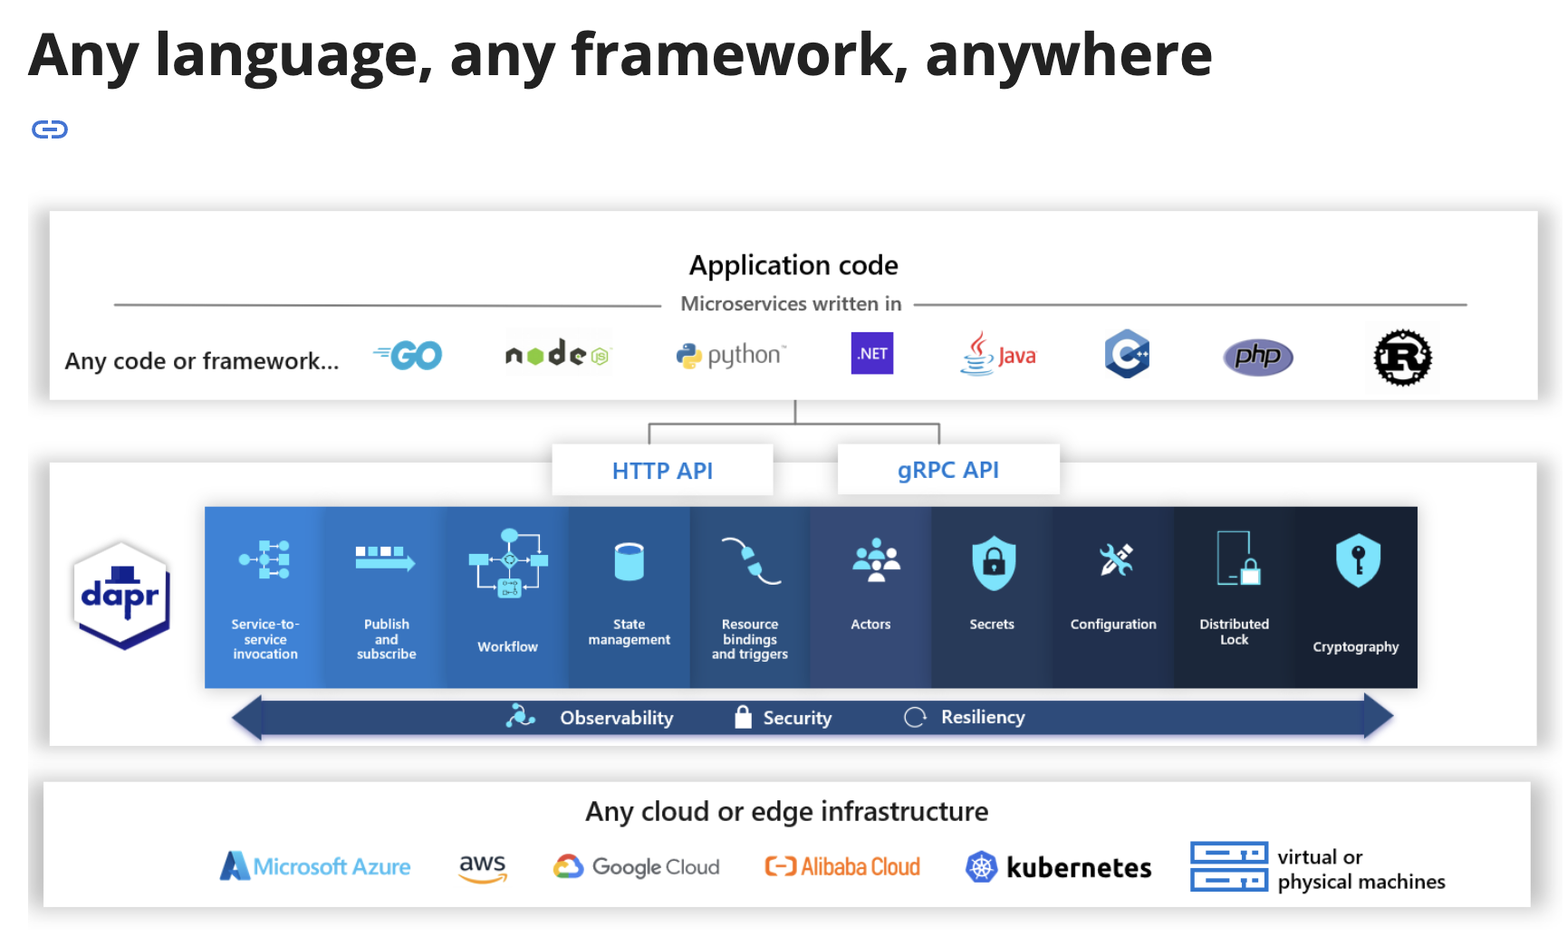
Task: Click the State management database icon
Action: click(629, 561)
